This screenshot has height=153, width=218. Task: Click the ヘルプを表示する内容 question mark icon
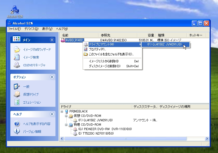(x=17, y=124)
